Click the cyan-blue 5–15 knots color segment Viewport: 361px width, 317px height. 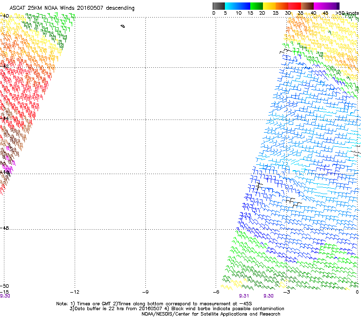click(x=238, y=6)
